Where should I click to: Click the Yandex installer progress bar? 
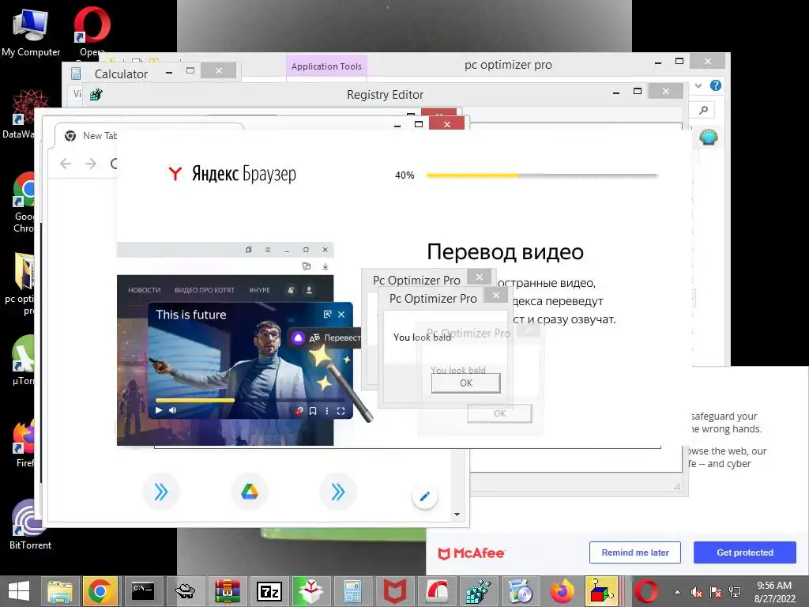point(542,175)
